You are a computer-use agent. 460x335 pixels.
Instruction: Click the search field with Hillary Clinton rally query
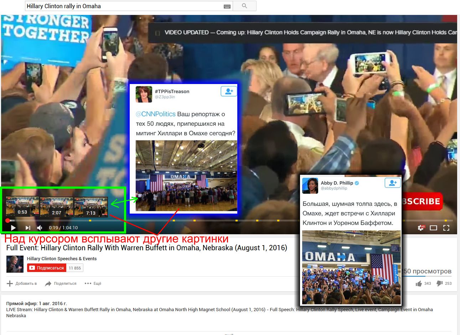tap(129, 6)
